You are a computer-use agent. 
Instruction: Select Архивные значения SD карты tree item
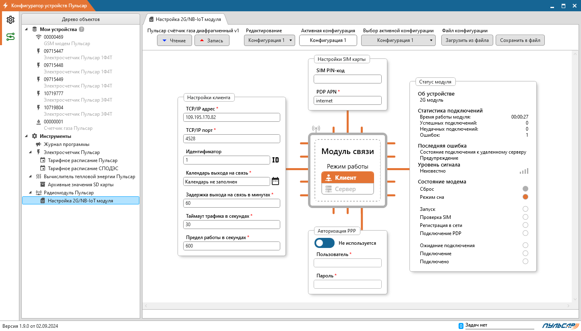(81, 185)
